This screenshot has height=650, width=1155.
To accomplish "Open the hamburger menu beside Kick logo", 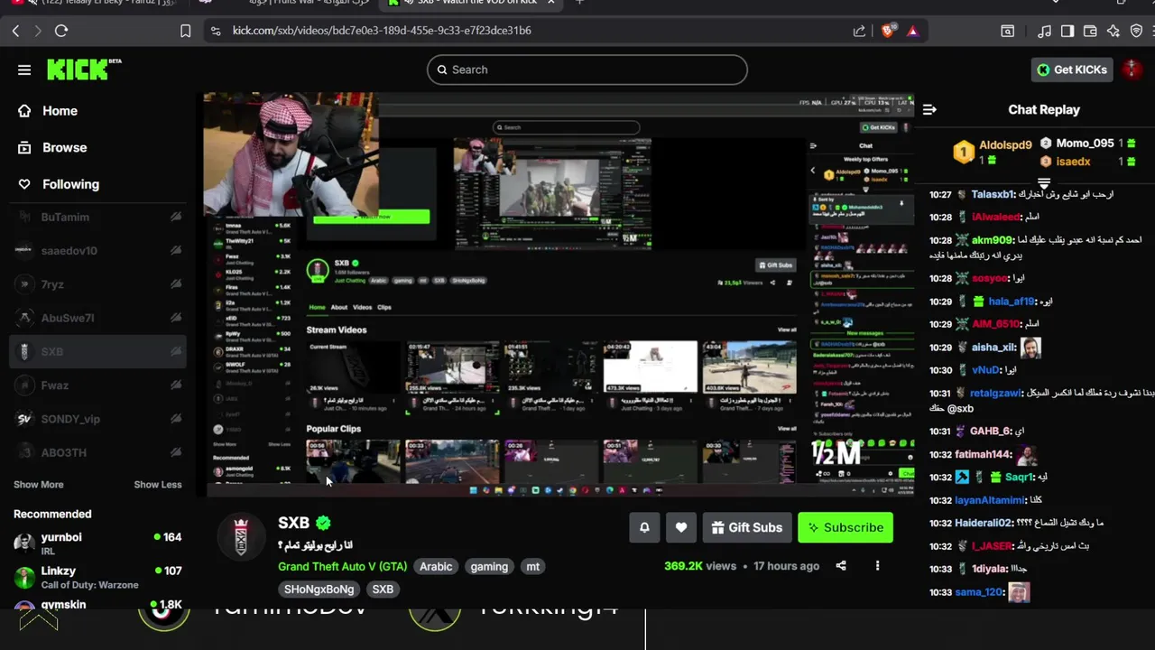I will [x=24, y=70].
